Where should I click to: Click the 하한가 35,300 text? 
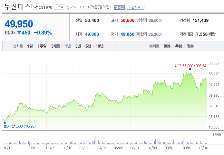click(149, 34)
